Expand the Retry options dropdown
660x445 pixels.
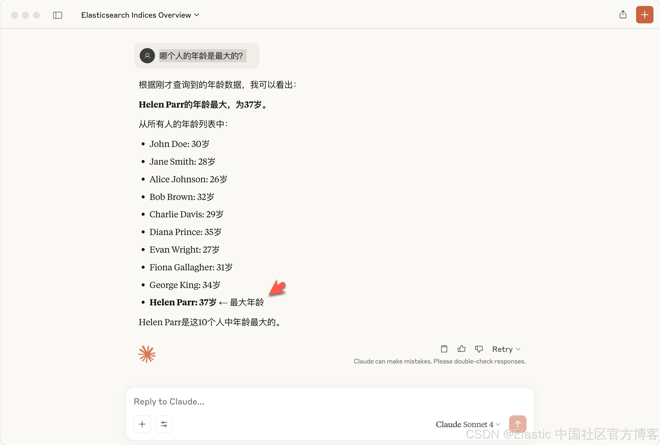tap(506, 349)
